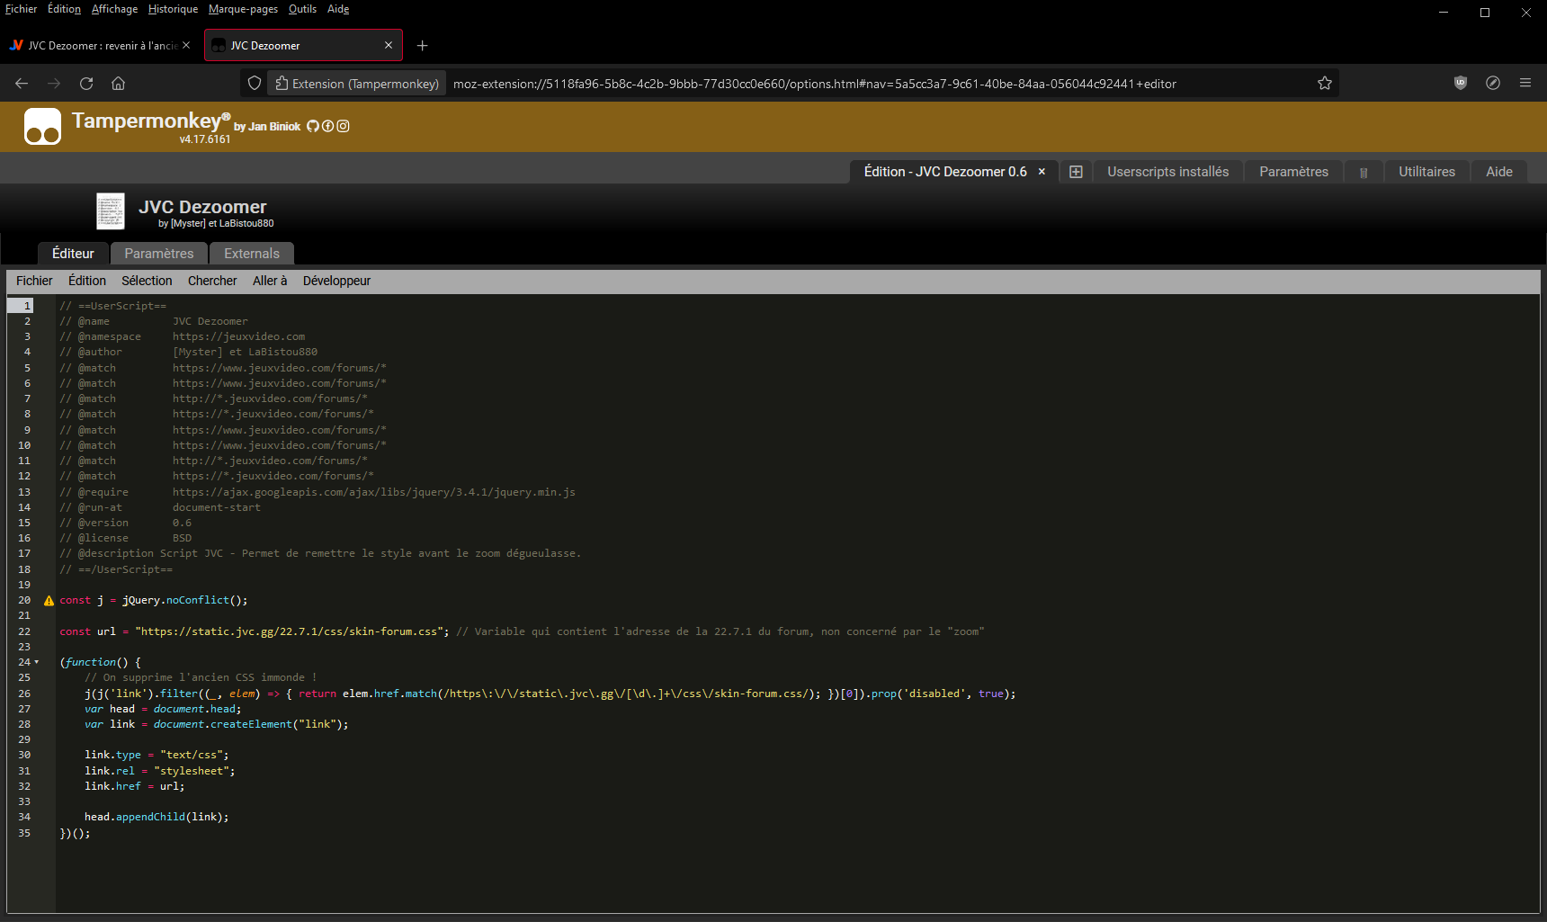Click line number 1 in the gutter
The width and height of the screenshot is (1547, 922).
pyautogui.click(x=27, y=306)
